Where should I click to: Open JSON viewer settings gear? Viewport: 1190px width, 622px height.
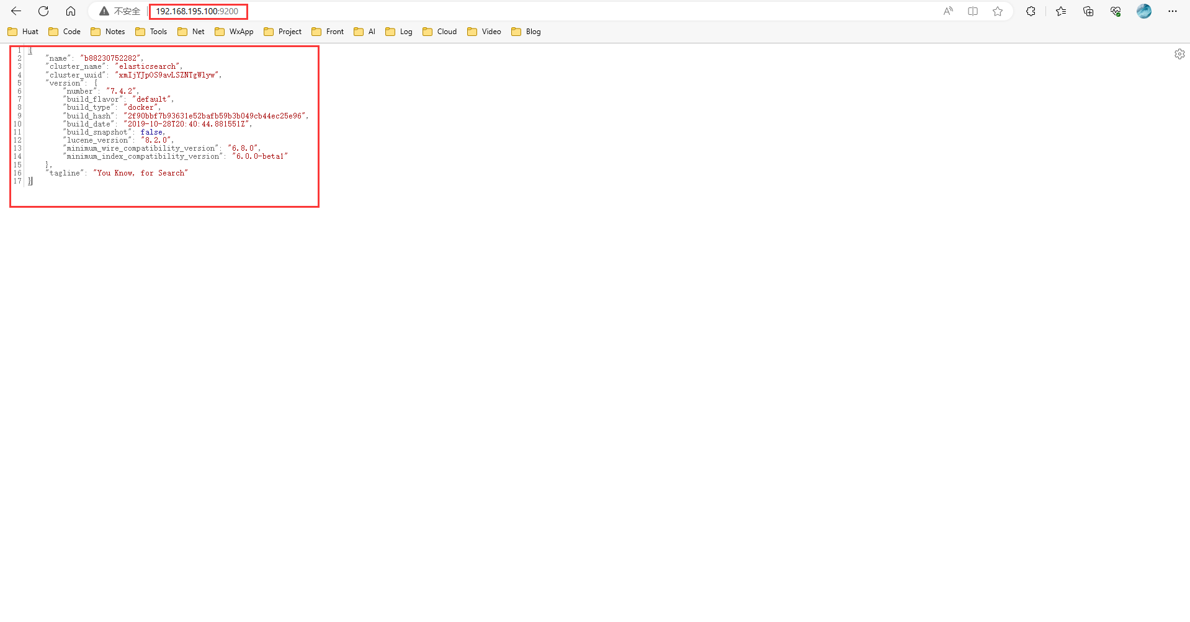pyautogui.click(x=1179, y=54)
